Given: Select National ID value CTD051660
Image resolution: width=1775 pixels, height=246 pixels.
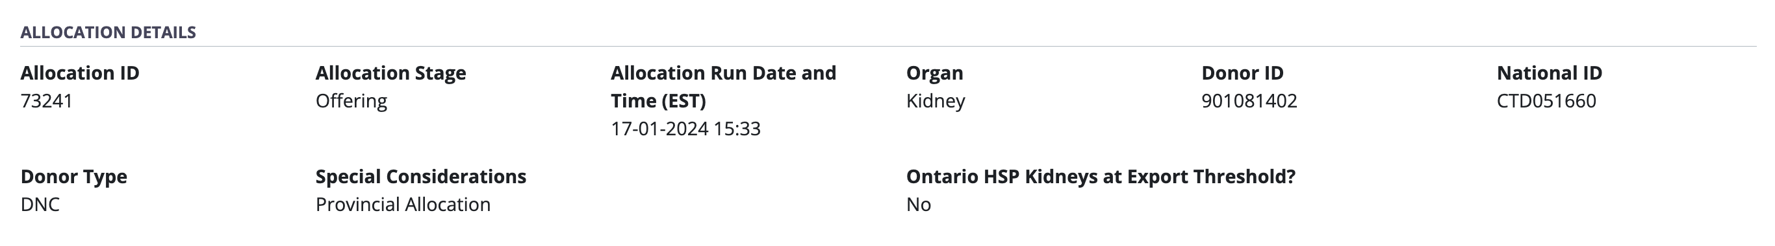Looking at the screenshot, I should pyautogui.click(x=1547, y=101).
